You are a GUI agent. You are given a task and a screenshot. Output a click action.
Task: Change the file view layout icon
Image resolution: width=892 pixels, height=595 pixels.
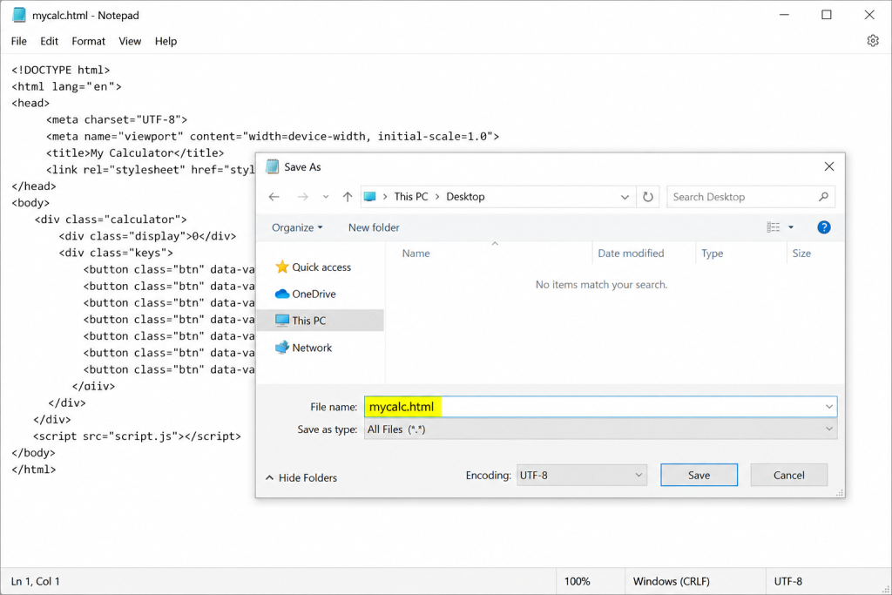click(x=774, y=227)
